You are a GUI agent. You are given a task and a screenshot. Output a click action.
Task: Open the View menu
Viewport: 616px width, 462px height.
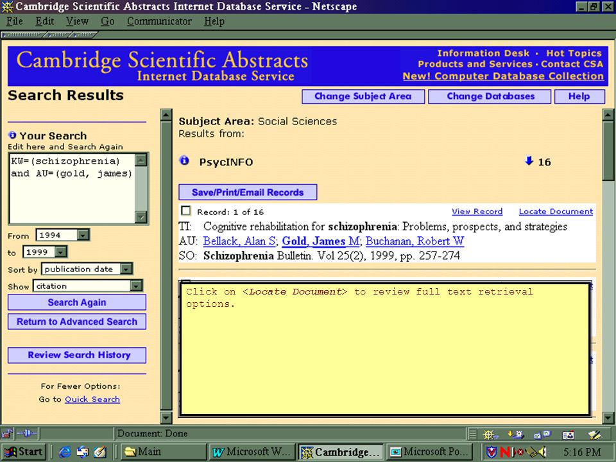click(77, 21)
